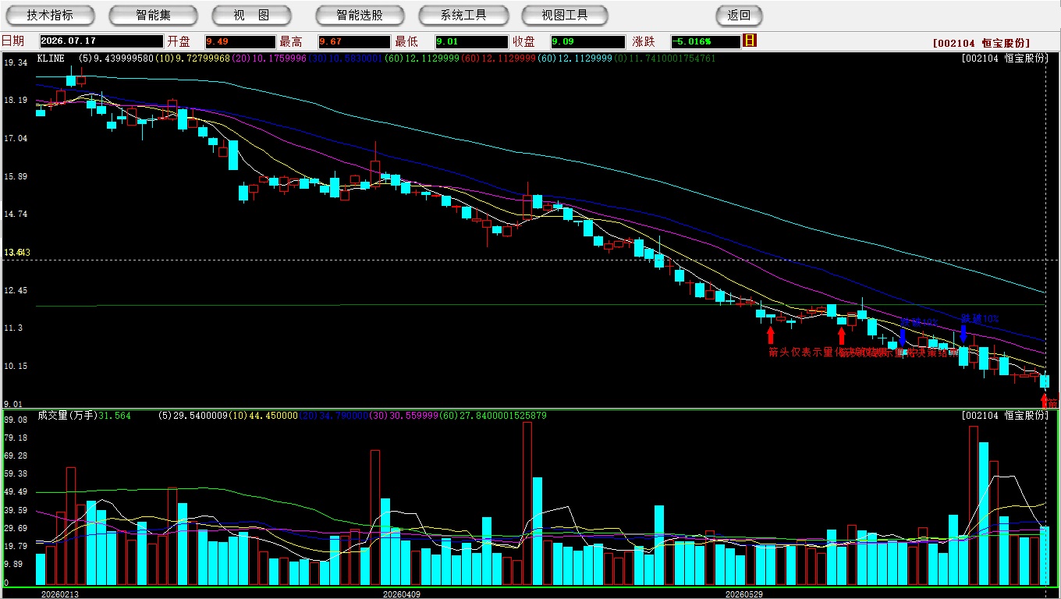The image size is (1061, 599).
Task: Click the red header label [002104 恒宝股份]
Action: (981, 43)
